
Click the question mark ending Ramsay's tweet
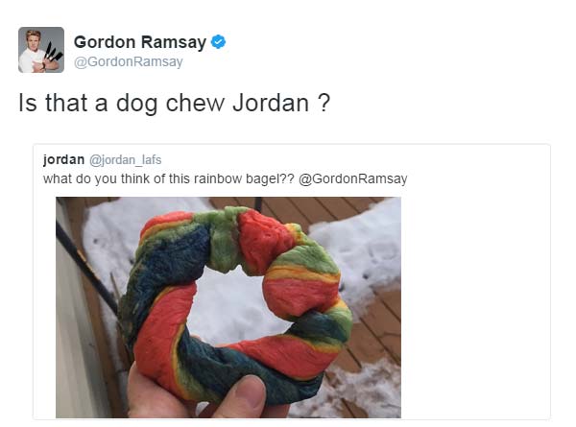[x=324, y=103]
